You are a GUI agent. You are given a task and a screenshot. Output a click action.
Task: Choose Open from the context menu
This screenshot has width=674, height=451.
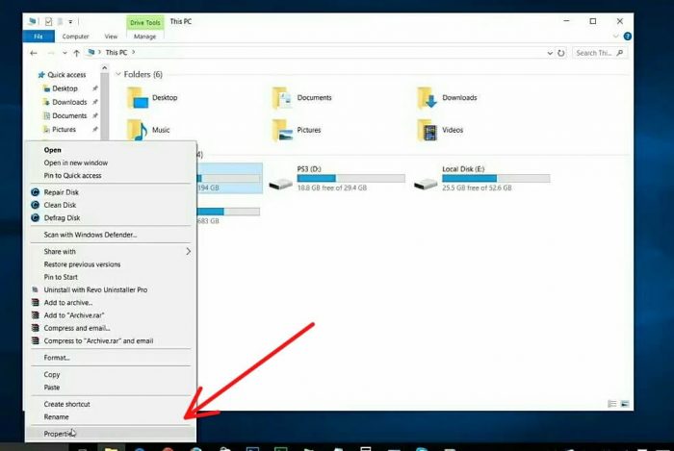[x=111, y=150]
